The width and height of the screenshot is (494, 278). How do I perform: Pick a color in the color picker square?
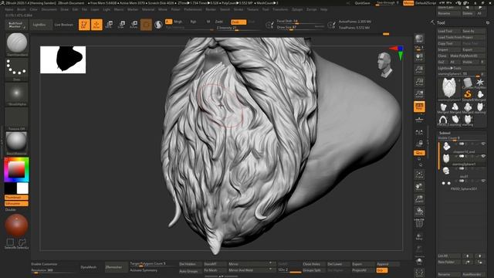(x=16, y=170)
